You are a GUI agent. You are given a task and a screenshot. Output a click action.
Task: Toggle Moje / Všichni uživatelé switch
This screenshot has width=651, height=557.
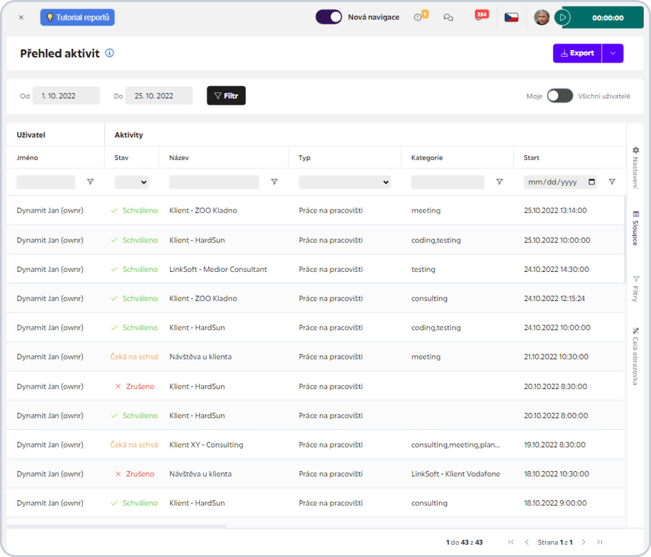click(560, 96)
